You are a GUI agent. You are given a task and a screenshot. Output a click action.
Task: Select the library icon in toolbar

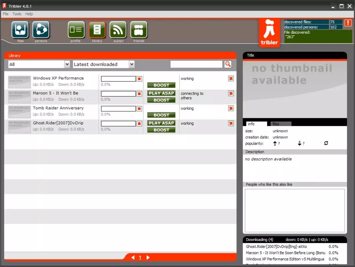[x=97, y=30]
